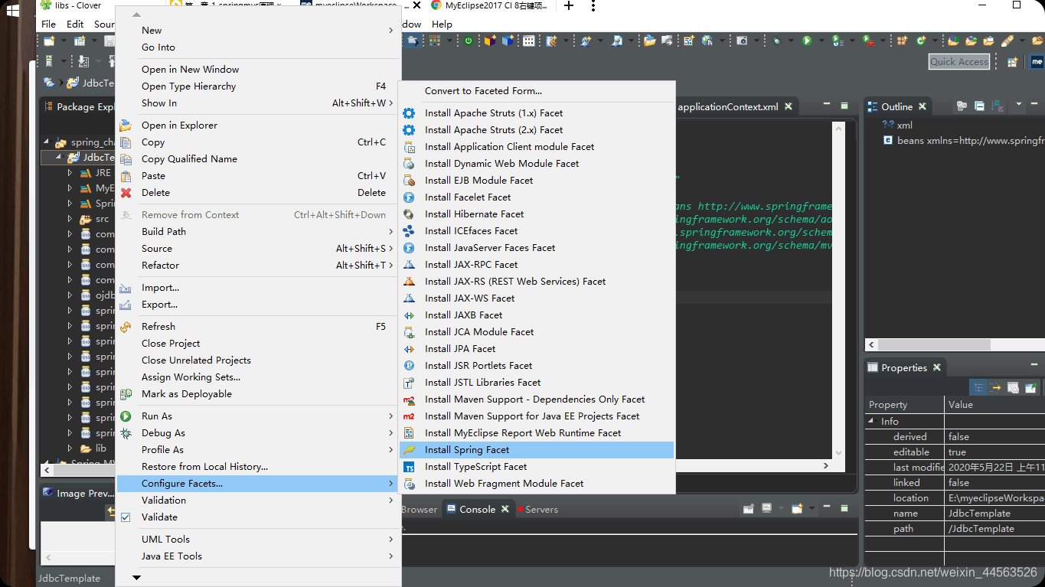The height and width of the screenshot is (587, 1045).
Task: Click the Windows Start button
Action: tap(13, 11)
